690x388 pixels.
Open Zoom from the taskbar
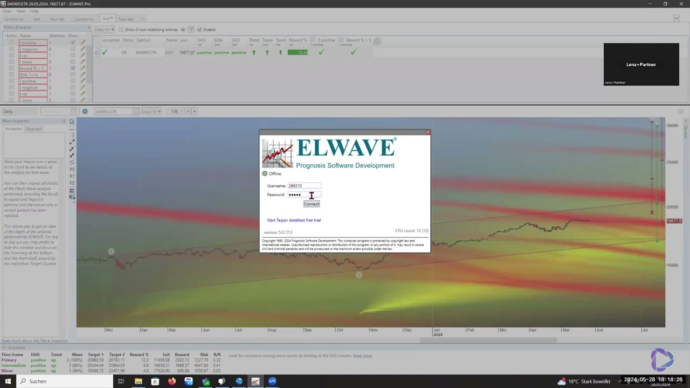272,382
